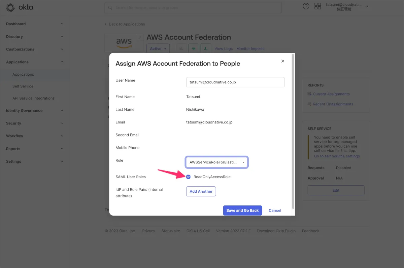Click the AWS app logo thumbnail
The height and width of the screenshot is (268, 404).
tap(124, 43)
